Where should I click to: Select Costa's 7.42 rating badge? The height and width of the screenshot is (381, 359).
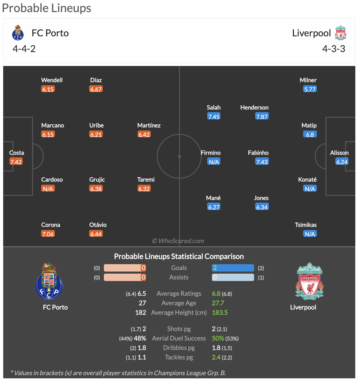point(16,162)
